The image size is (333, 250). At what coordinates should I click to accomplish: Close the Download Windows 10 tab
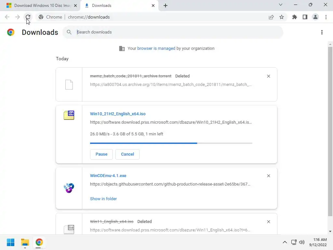(x=75, y=6)
